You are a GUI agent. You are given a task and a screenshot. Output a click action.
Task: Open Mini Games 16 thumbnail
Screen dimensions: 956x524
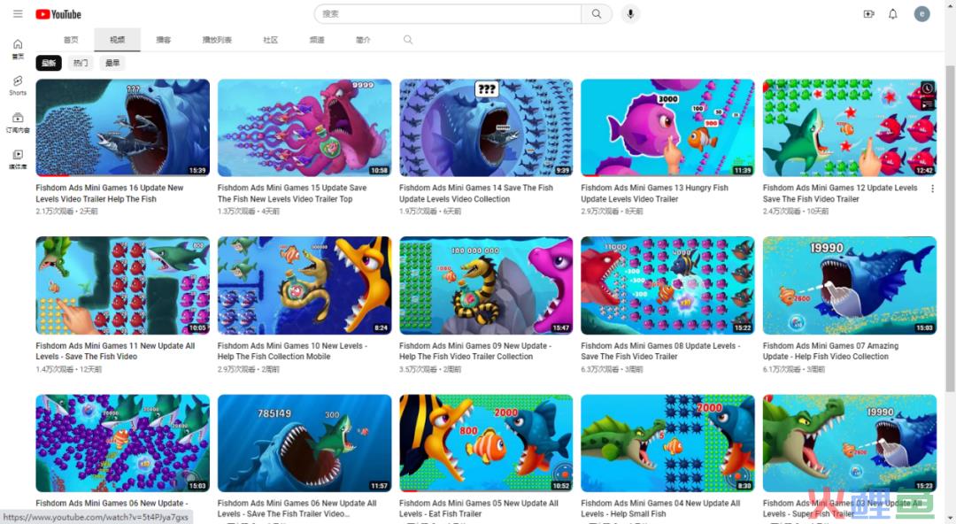pos(122,127)
